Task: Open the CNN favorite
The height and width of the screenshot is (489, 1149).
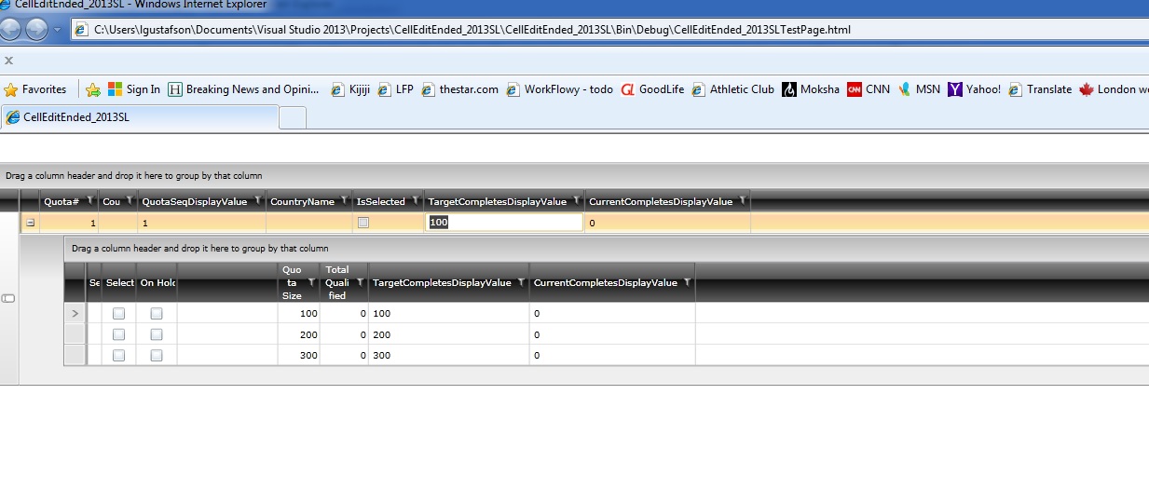Action: point(869,89)
